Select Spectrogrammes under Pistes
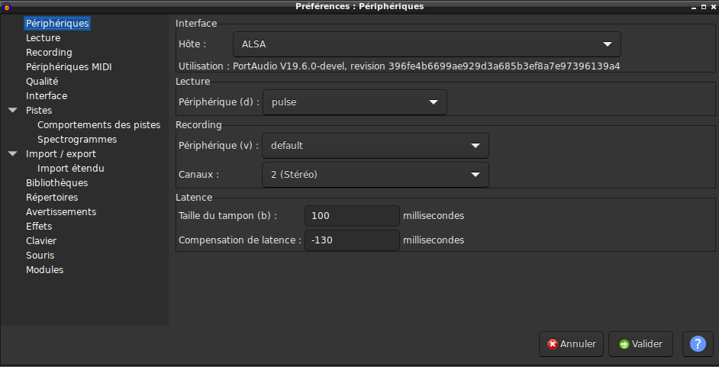The image size is (719, 367). (77, 140)
